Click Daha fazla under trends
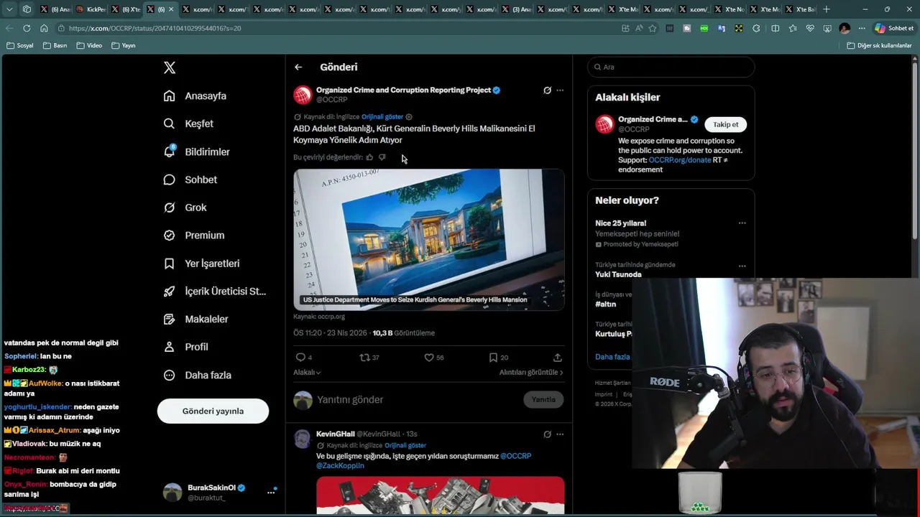Image resolution: width=920 pixels, height=517 pixels. coord(612,357)
